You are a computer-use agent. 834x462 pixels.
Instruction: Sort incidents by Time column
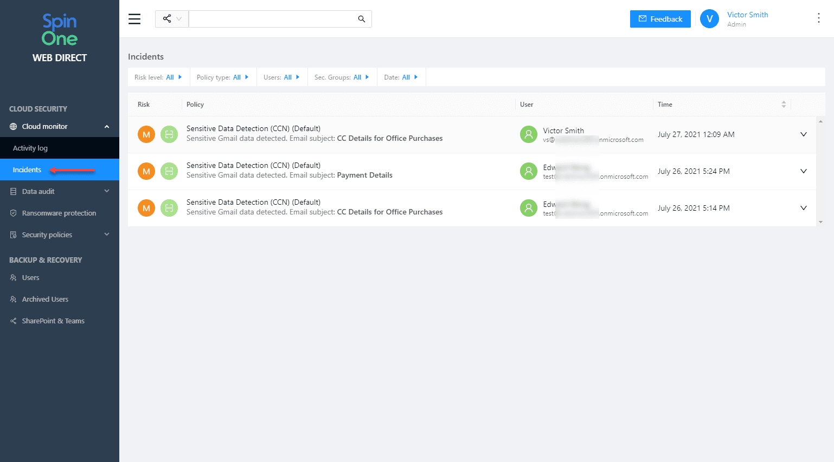point(783,105)
